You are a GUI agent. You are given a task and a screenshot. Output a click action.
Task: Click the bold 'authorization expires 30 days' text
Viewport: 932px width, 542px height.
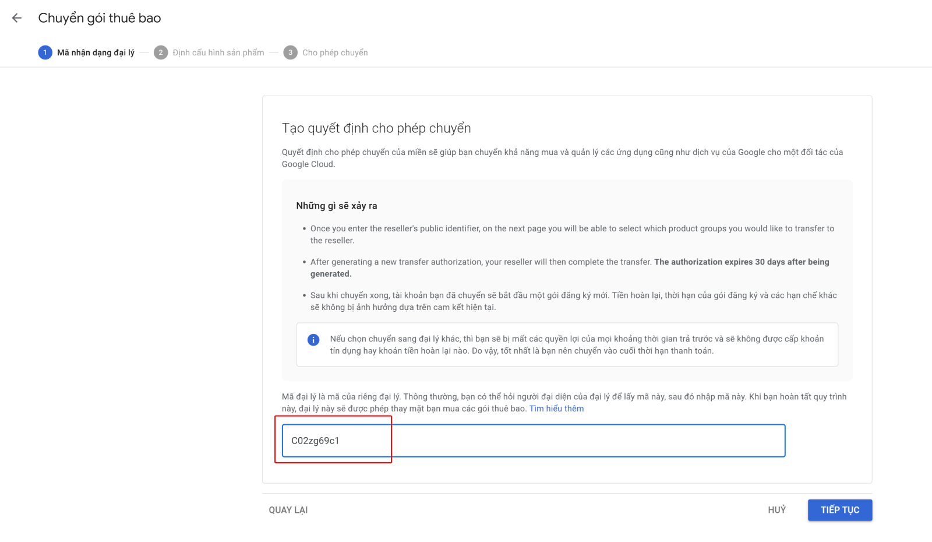[741, 262]
